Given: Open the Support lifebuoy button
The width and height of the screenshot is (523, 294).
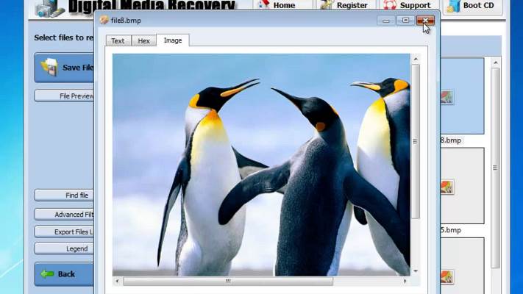Looking at the screenshot, I should [409, 6].
